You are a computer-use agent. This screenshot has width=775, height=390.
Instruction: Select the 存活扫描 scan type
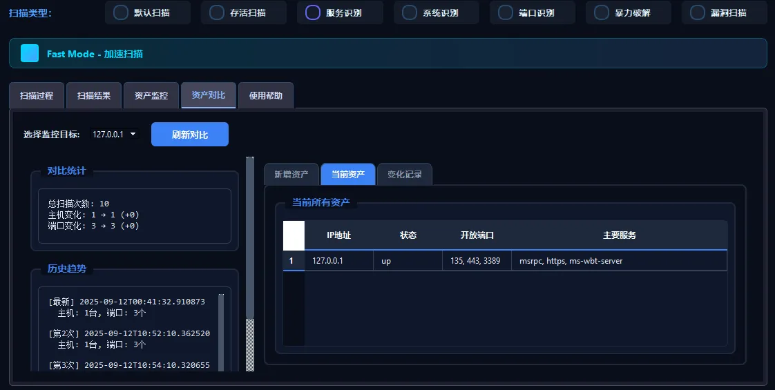pos(217,12)
